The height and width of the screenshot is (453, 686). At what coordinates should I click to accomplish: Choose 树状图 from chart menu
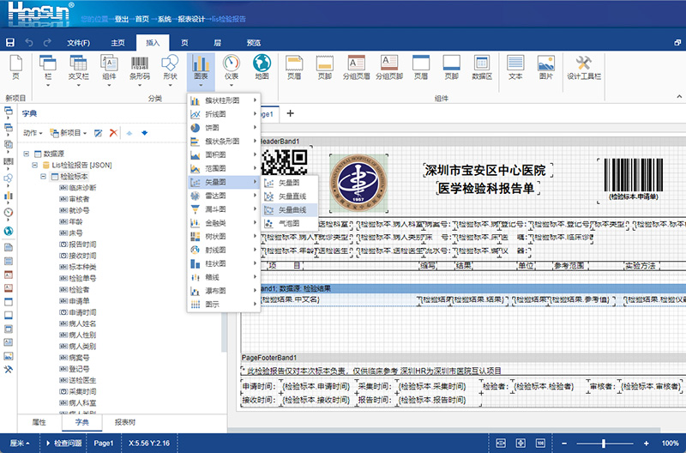(224, 236)
